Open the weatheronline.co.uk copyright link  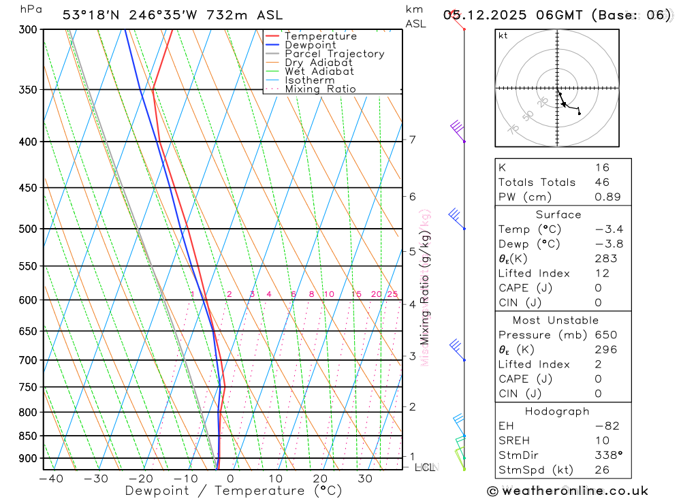(568, 492)
